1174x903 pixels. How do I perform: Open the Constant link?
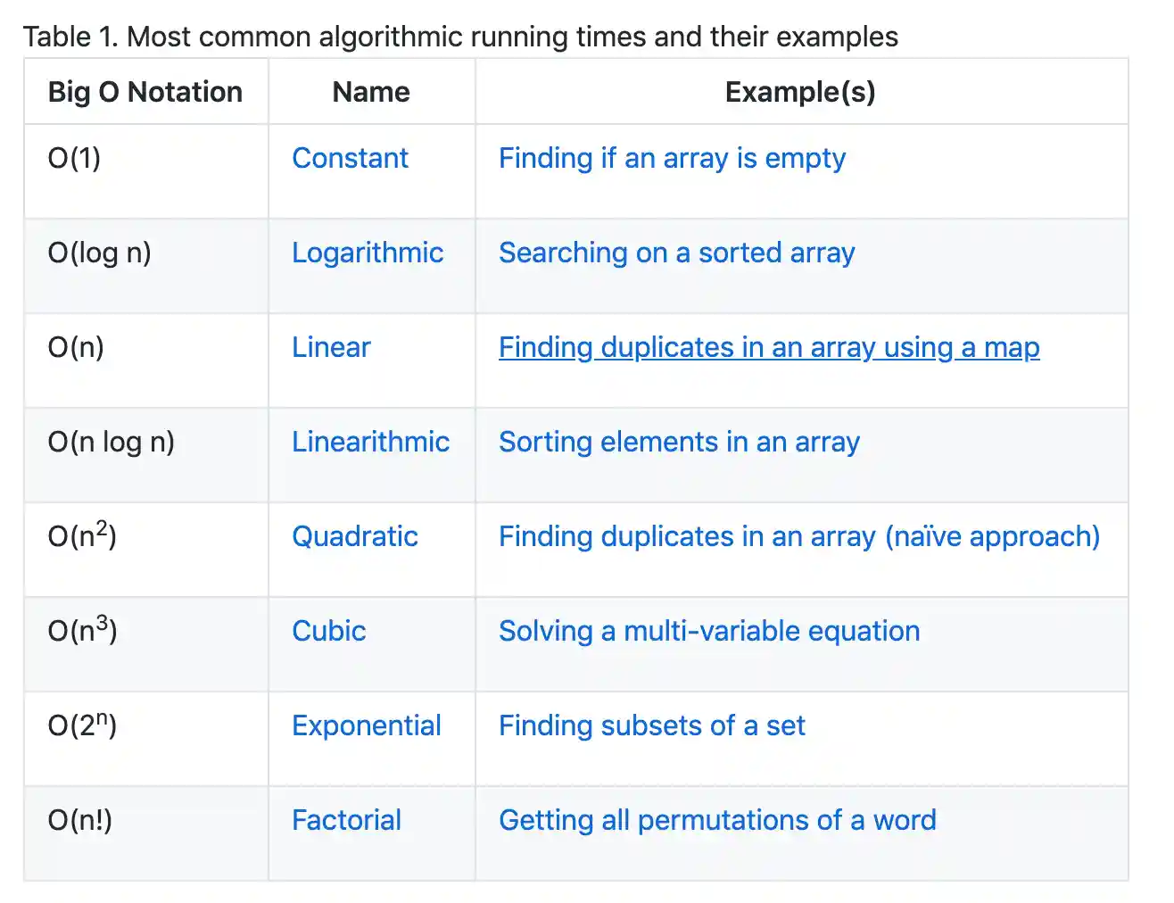click(x=350, y=158)
